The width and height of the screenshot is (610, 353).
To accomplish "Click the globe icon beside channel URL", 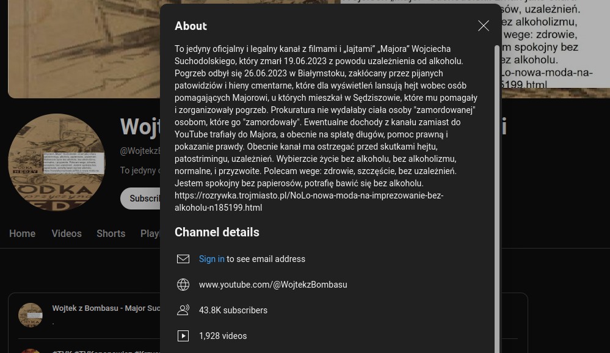I will [183, 285].
